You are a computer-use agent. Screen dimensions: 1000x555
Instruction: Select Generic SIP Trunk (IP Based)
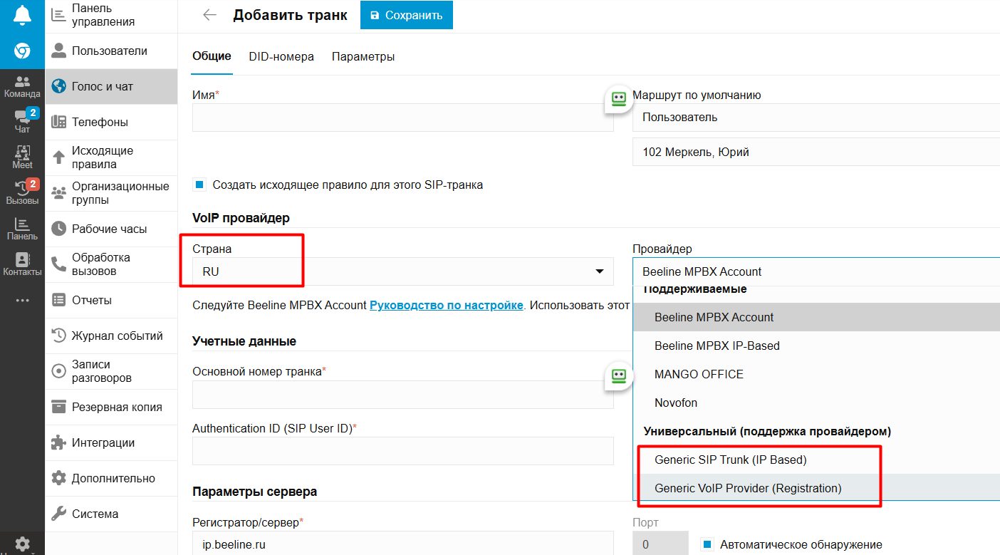pos(816,460)
